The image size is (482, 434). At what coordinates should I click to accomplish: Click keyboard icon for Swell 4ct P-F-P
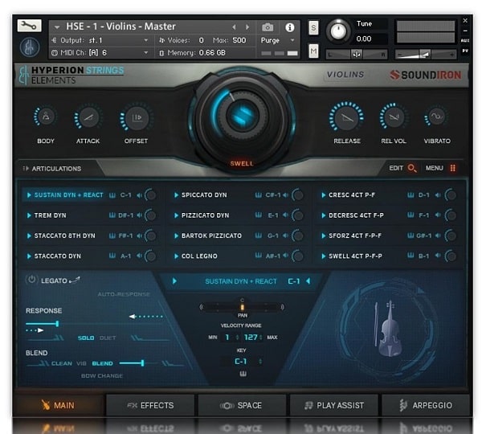click(x=411, y=256)
